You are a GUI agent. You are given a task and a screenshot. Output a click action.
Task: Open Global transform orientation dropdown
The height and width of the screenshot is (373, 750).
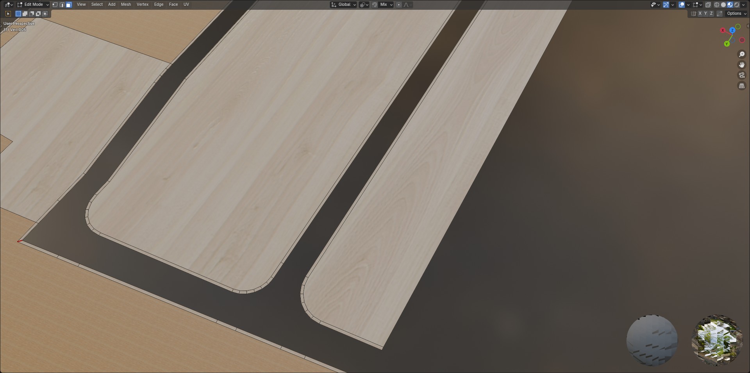pyautogui.click(x=344, y=5)
